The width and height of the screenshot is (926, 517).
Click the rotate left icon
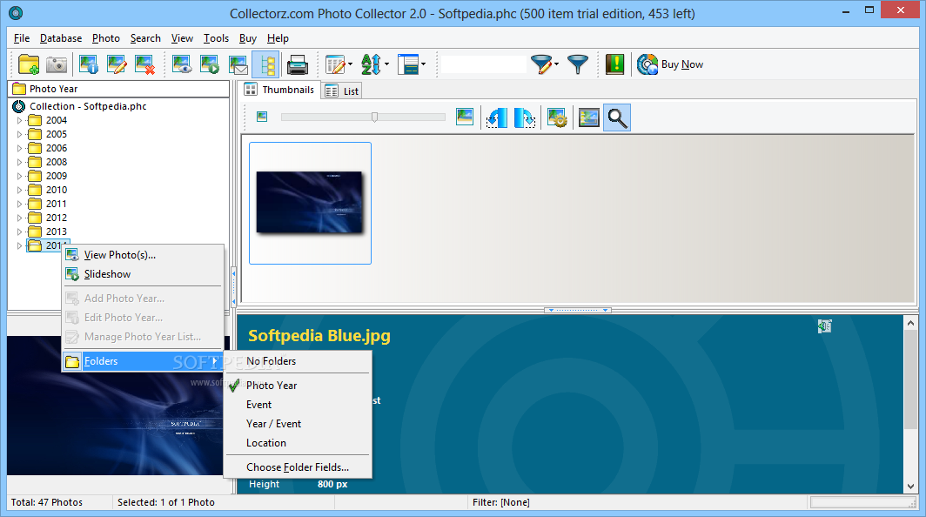(x=497, y=117)
